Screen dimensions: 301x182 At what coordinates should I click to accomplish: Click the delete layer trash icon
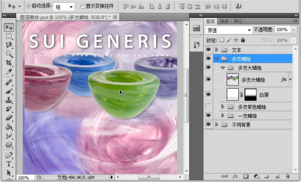tap(288, 176)
